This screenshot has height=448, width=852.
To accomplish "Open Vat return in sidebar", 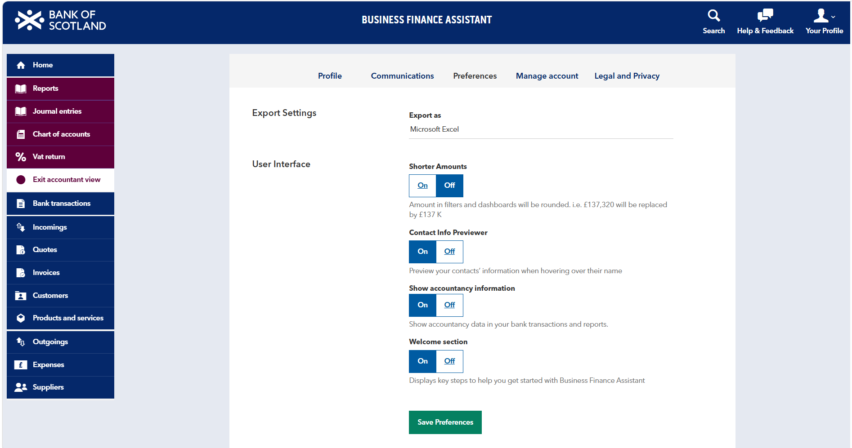I will click(60, 157).
